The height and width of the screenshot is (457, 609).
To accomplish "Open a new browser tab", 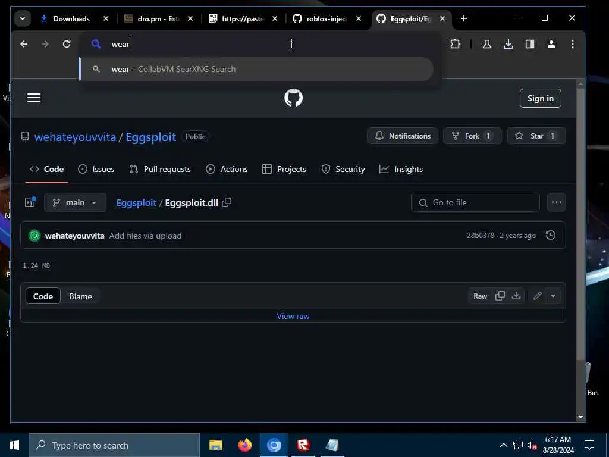I will 464,18.
